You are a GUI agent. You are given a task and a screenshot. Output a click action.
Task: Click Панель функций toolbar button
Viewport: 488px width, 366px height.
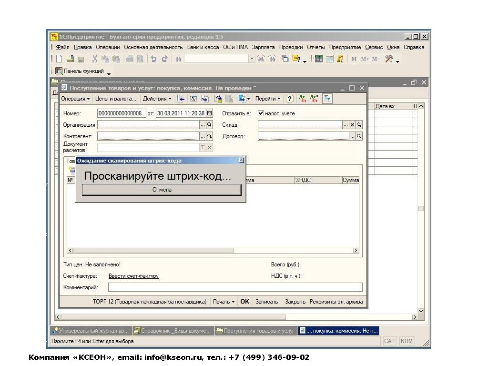click(80, 71)
